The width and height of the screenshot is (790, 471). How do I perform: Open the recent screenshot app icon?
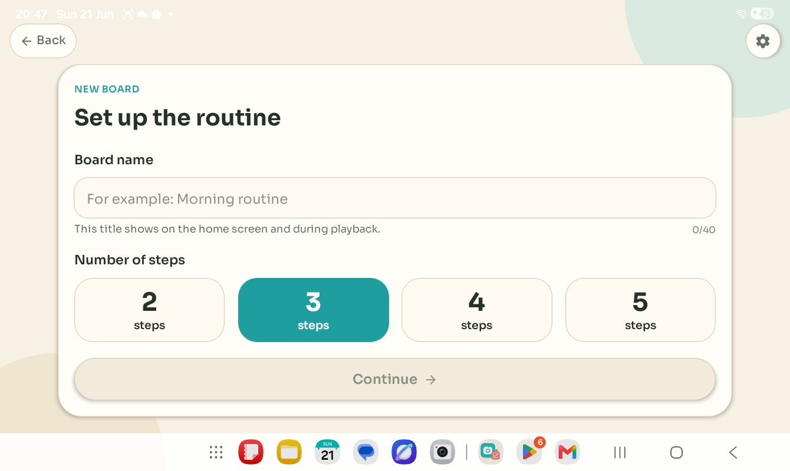click(491, 452)
